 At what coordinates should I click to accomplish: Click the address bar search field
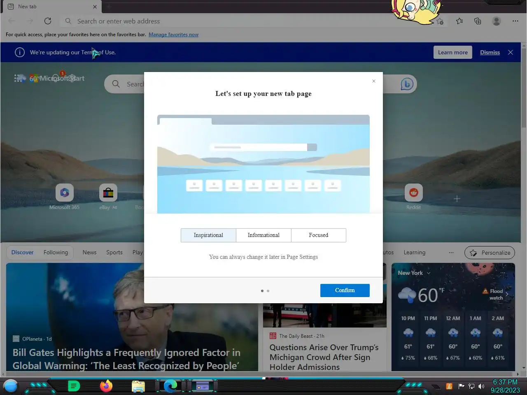tap(247, 21)
